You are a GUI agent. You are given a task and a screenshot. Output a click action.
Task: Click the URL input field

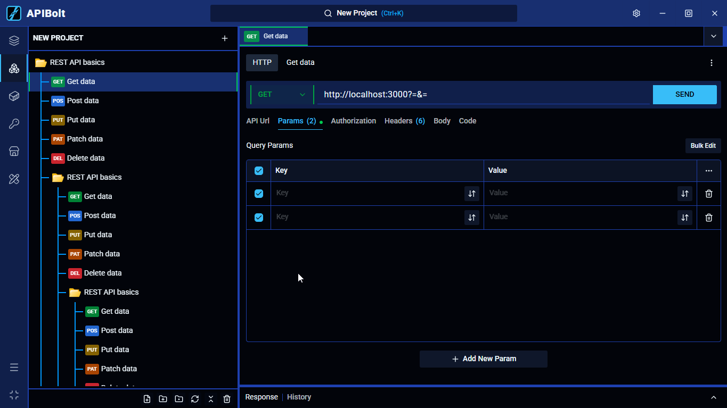click(x=484, y=95)
